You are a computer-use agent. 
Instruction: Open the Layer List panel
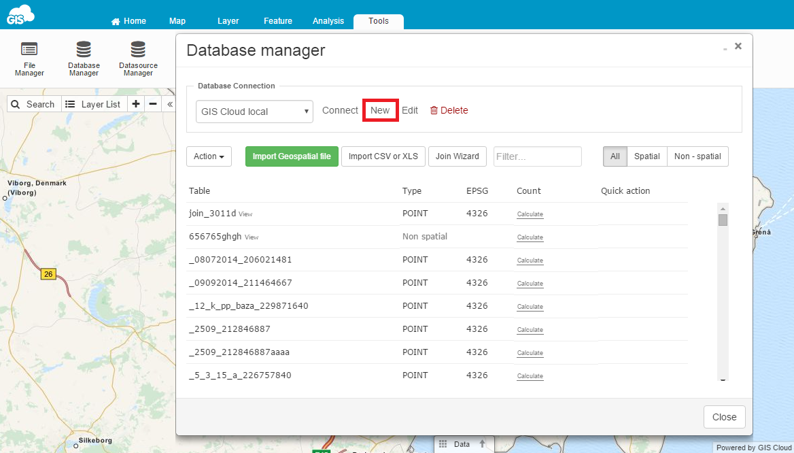click(94, 104)
